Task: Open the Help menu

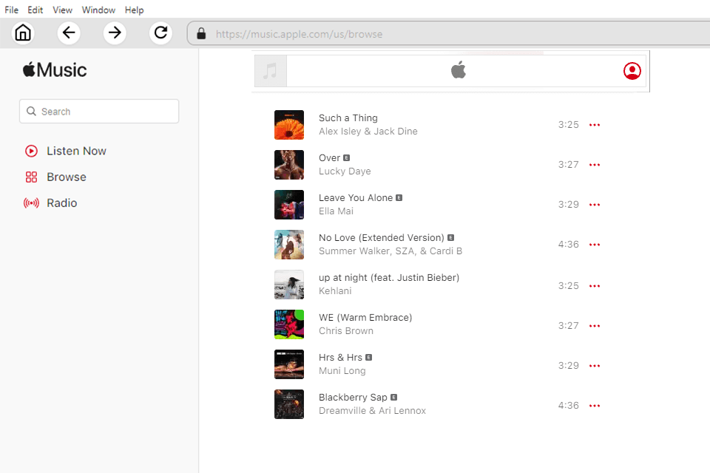Action: click(134, 10)
